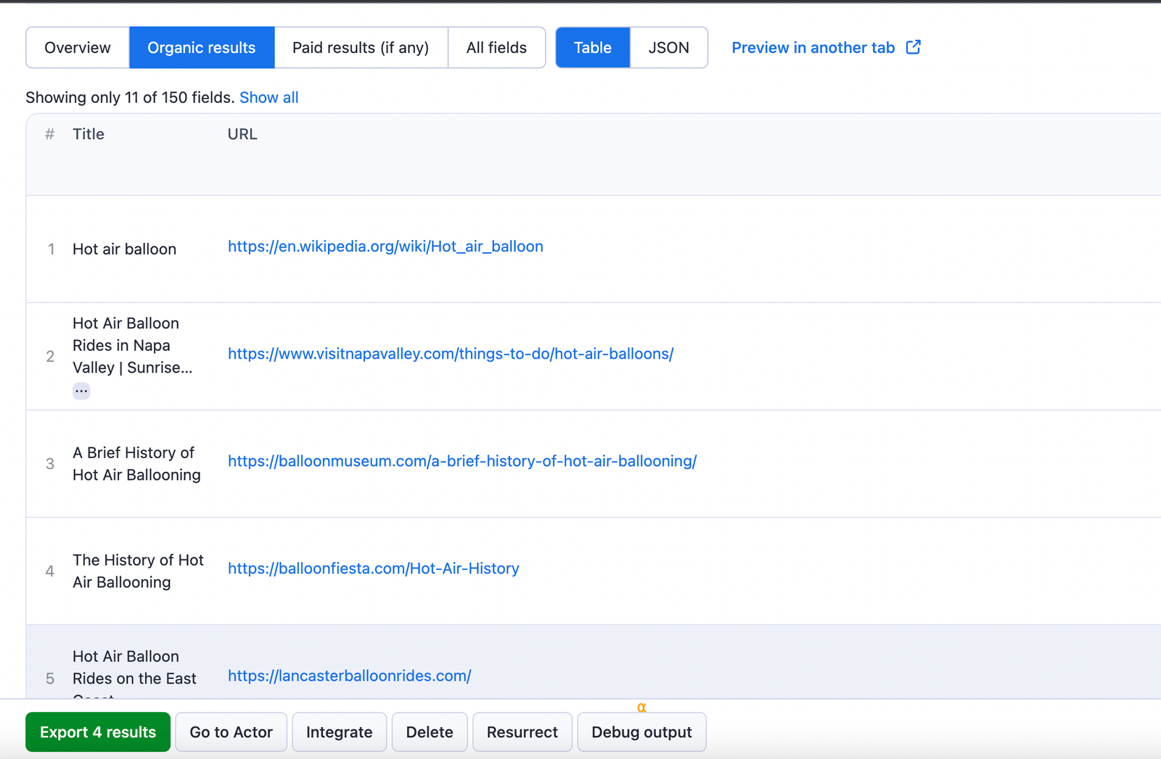Open the lancasterballoonrides.com URL
Image resolution: width=1161 pixels, height=759 pixels.
[x=349, y=676]
